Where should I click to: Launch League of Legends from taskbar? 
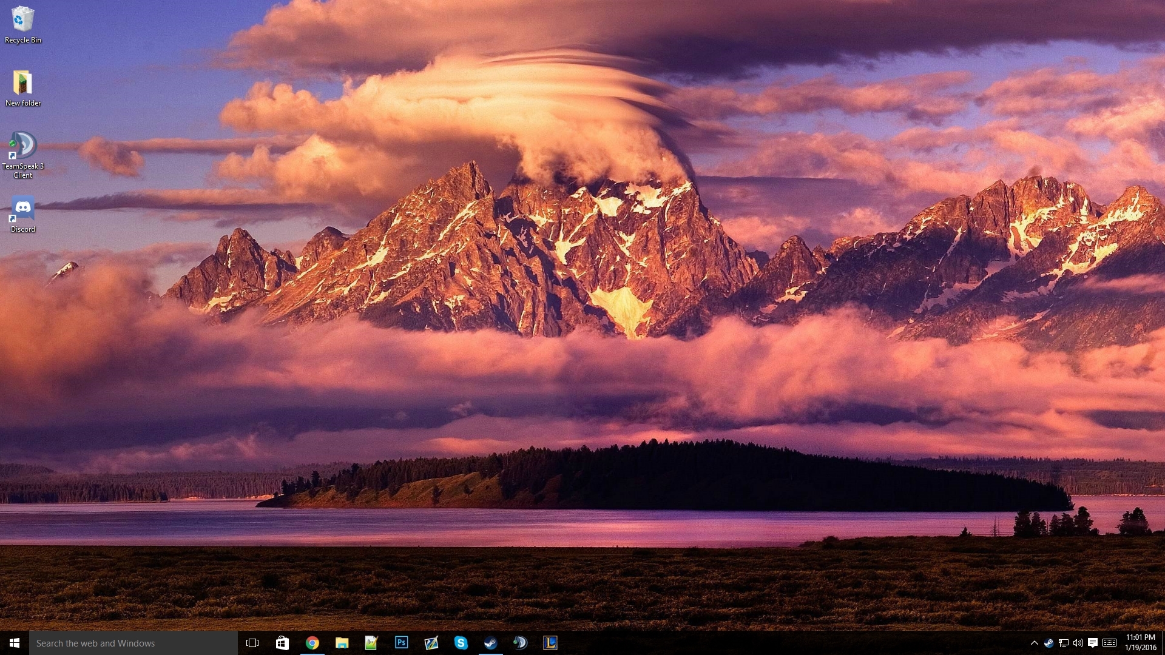550,643
